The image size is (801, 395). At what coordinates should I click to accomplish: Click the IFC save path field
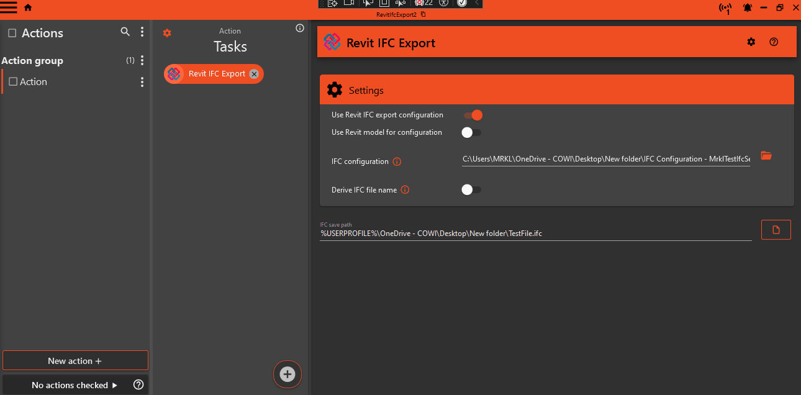[534, 233]
